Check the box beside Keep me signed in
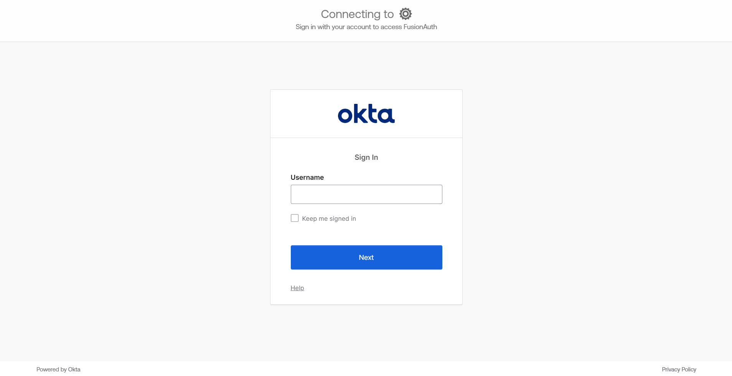This screenshot has width=732, height=376. tap(295, 218)
